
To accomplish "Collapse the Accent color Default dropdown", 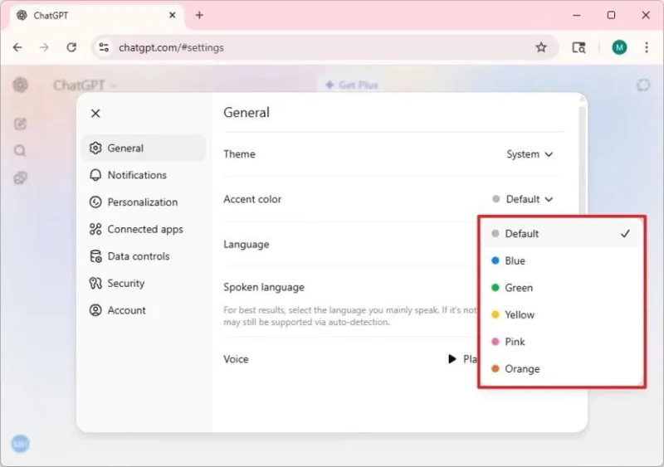I will [523, 199].
